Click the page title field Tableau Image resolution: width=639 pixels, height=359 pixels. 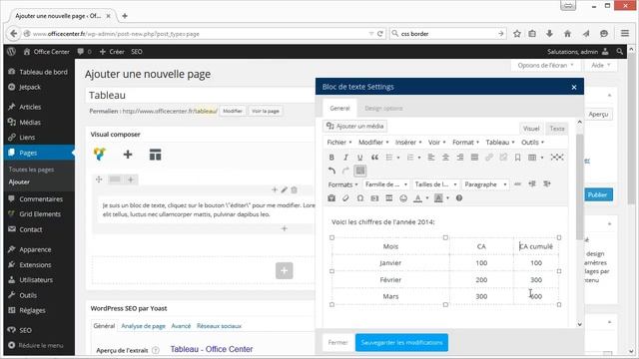point(201,96)
